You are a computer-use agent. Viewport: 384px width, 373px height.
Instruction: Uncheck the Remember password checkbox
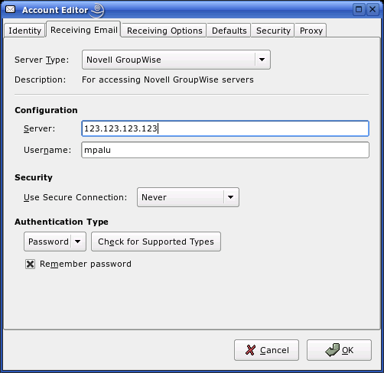[x=30, y=264]
